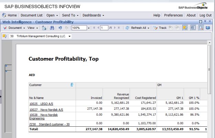Expand the Trifolium Management Consulting filter dropdown
The width and height of the screenshot is (215, 138).
69,36
